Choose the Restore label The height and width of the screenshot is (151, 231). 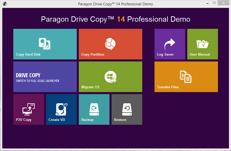120,120
